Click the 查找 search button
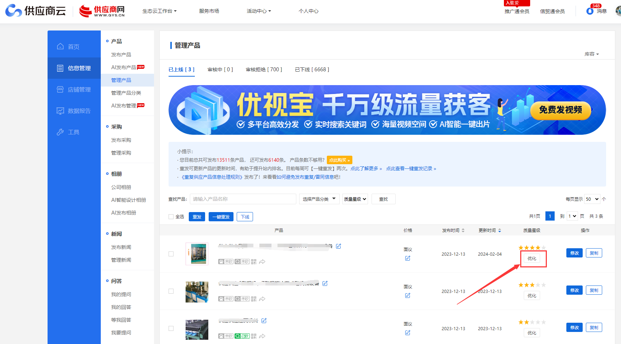The height and width of the screenshot is (344, 621). pyautogui.click(x=383, y=199)
